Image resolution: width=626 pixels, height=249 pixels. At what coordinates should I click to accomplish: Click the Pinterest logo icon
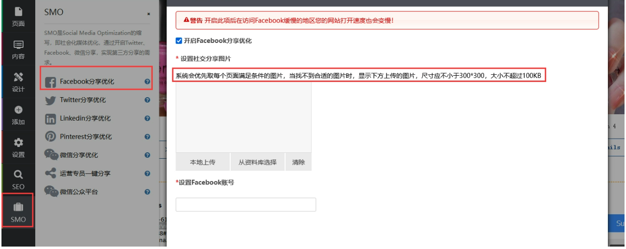pyautogui.click(x=50, y=137)
